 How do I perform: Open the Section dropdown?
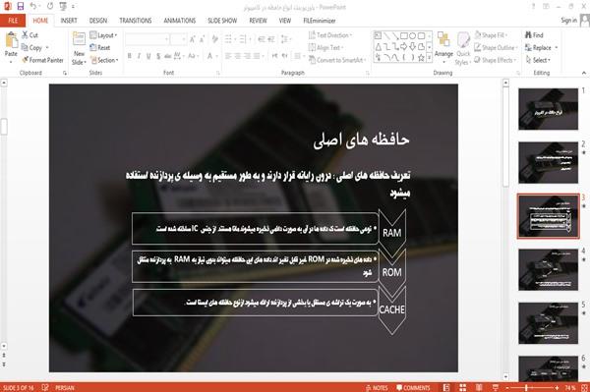pos(104,60)
